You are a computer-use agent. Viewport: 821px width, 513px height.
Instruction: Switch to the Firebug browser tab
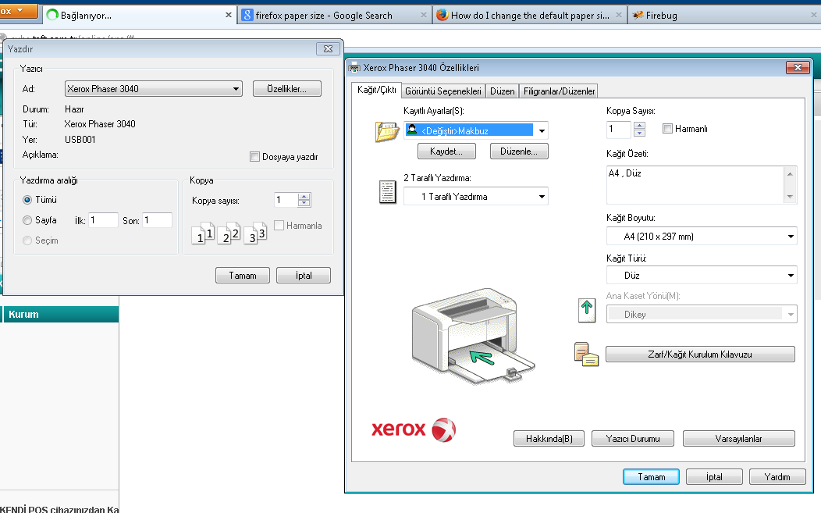point(723,15)
